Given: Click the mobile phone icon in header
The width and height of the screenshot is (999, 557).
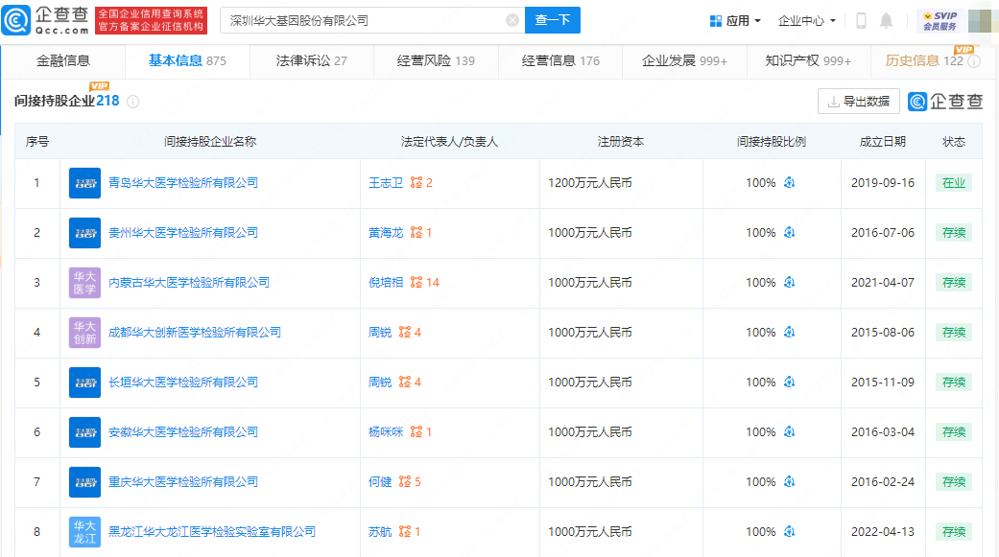Looking at the screenshot, I should point(861,21).
